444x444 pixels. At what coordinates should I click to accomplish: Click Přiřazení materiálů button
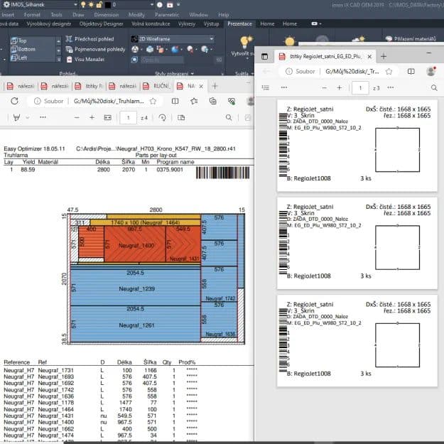411,39
